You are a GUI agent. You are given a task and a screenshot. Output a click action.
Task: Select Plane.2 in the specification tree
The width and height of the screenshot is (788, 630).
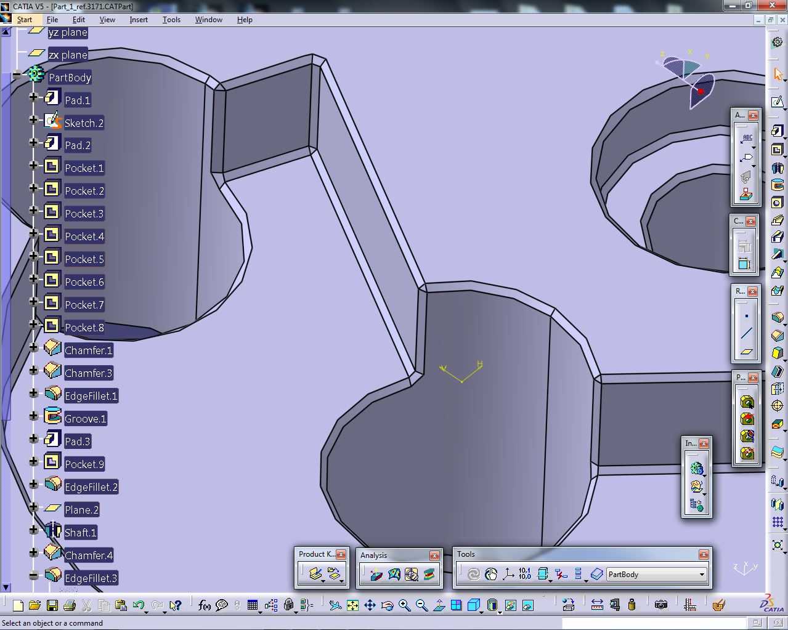tap(81, 510)
